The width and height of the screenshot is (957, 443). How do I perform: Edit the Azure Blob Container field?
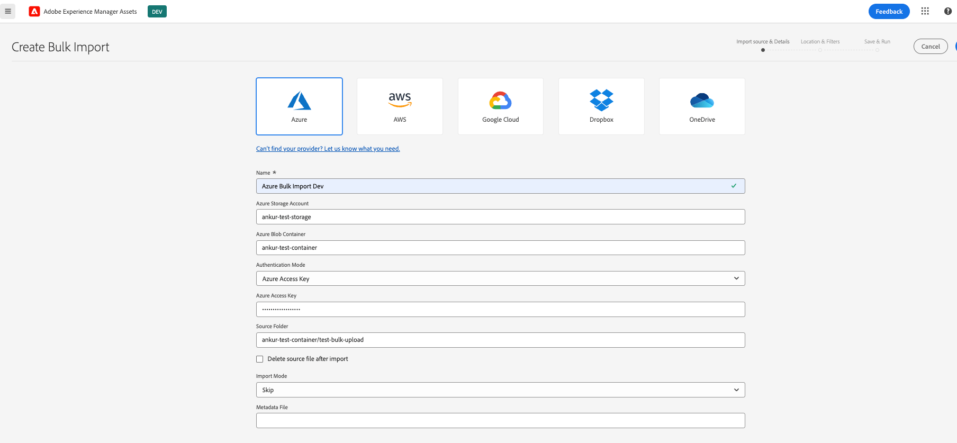click(501, 248)
